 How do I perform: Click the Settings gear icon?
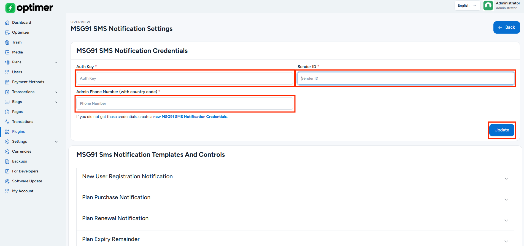click(7, 142)
